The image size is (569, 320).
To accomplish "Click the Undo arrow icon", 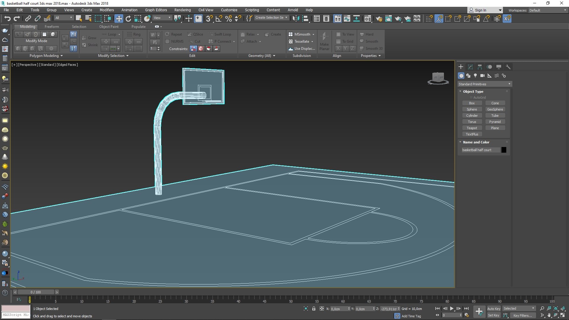I will [x=7, y=18].
